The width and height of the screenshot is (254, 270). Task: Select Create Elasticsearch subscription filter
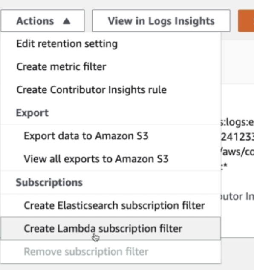(x=114, y=205)
